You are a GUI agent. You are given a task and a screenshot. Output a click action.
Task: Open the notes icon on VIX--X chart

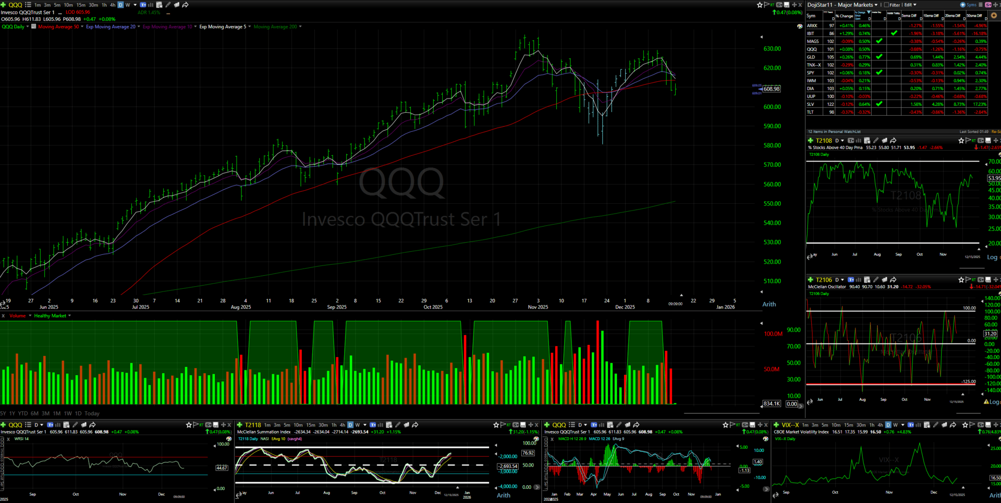click(927, 425)
